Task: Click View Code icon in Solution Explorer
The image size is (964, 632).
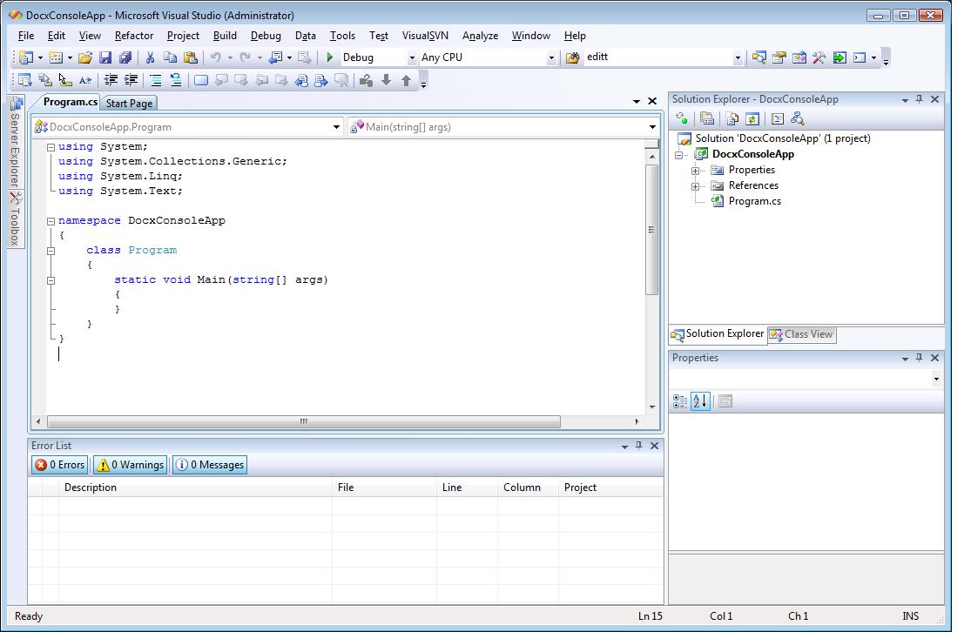Action: click(778, 118)
